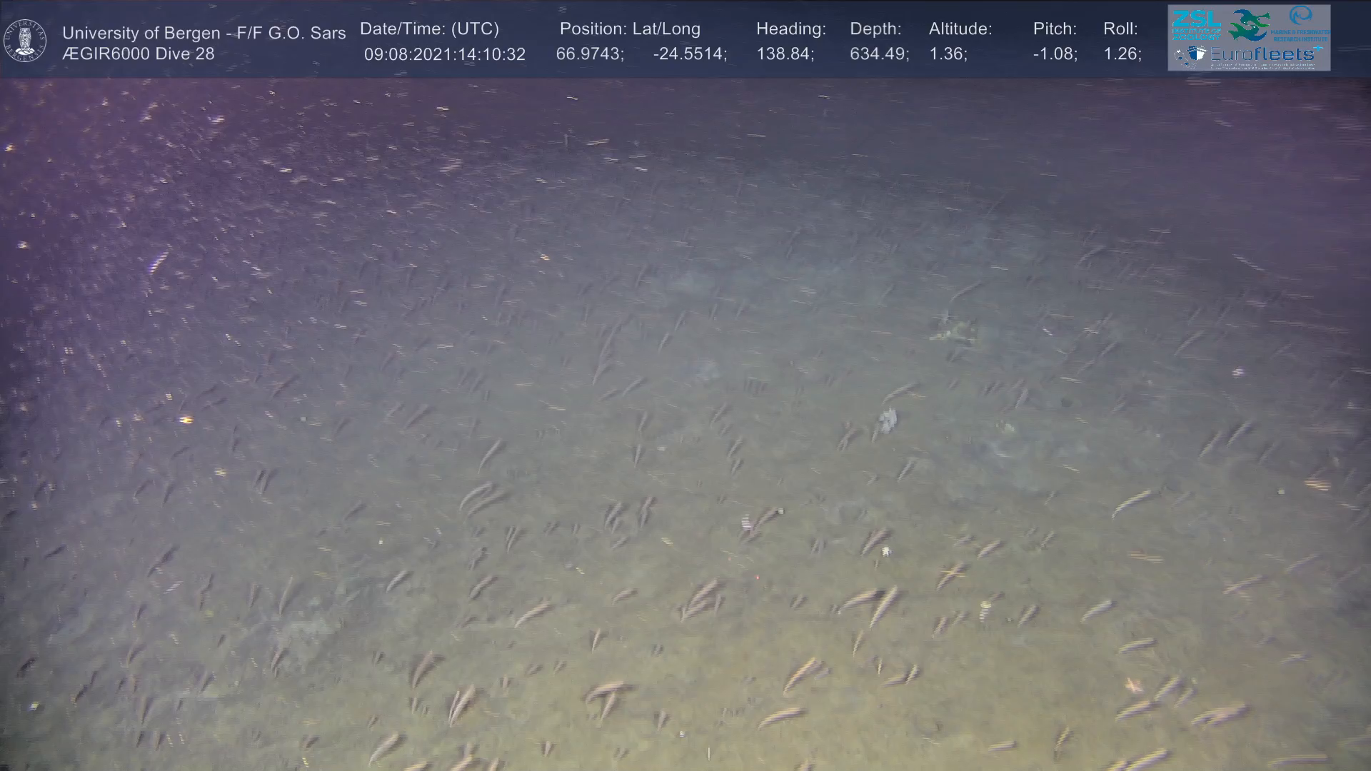Image resolution: width=1371 pixels, height=771 pixels.
Task: Click the University of Bergen - F/F G.O. Sars text
Action: [204, 33]
